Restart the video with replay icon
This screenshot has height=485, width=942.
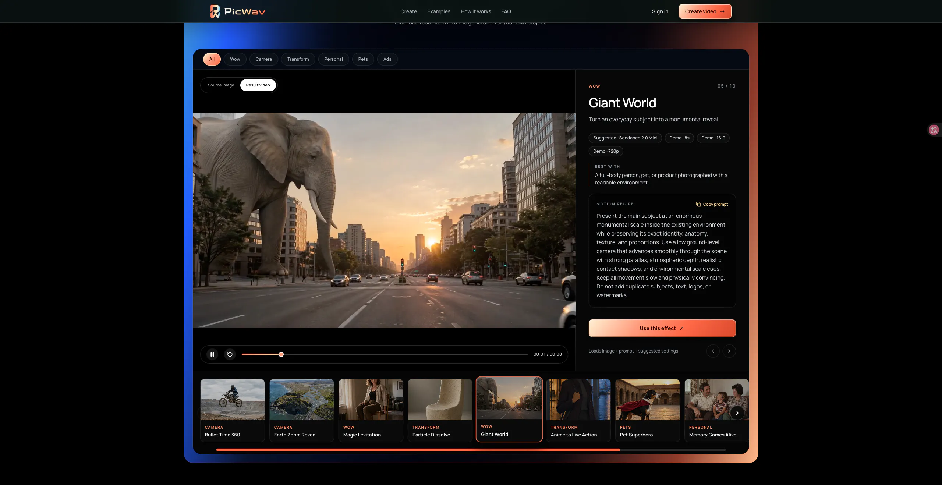pos(230,354)
